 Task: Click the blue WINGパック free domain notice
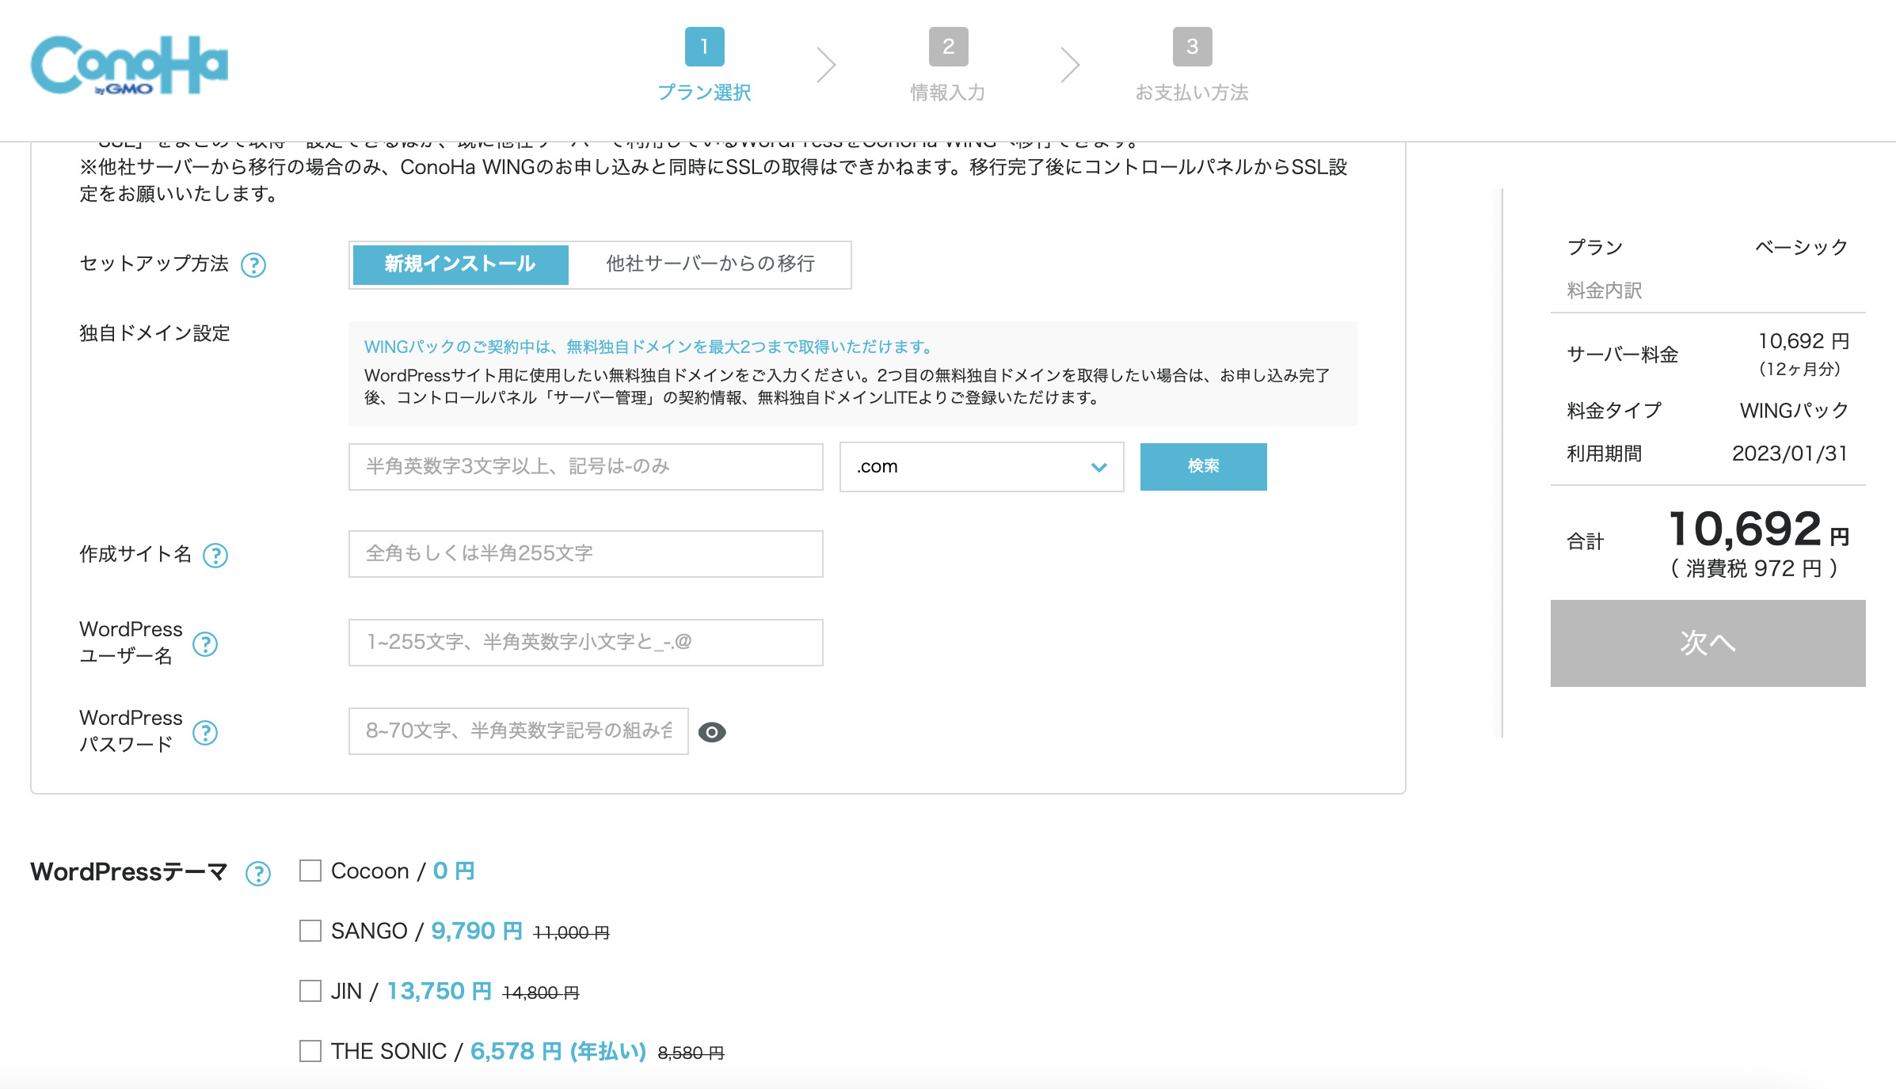648,347
